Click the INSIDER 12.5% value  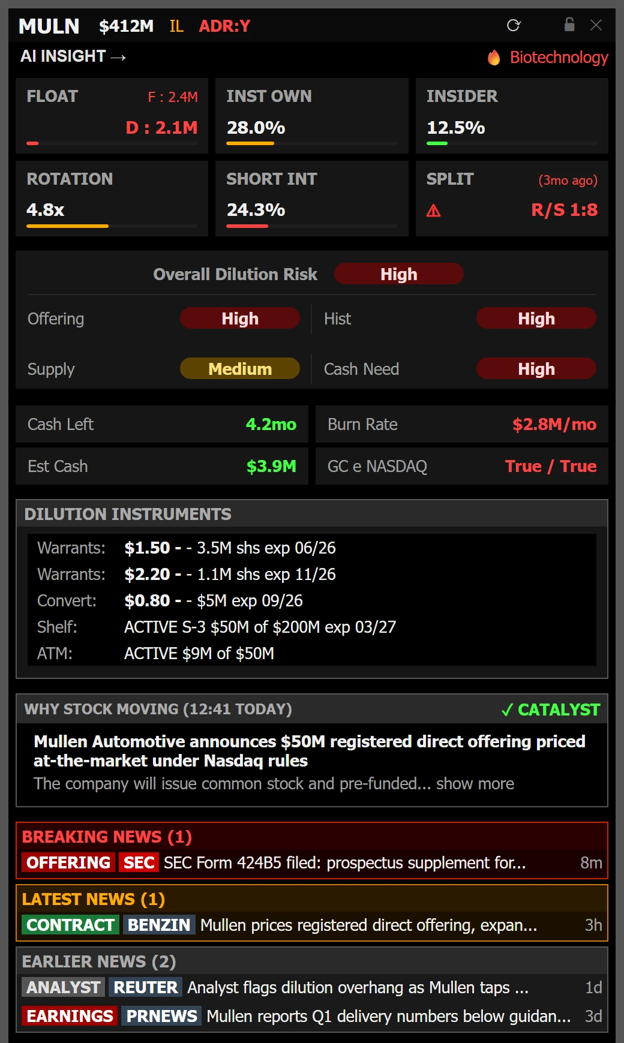coord(455,128)
